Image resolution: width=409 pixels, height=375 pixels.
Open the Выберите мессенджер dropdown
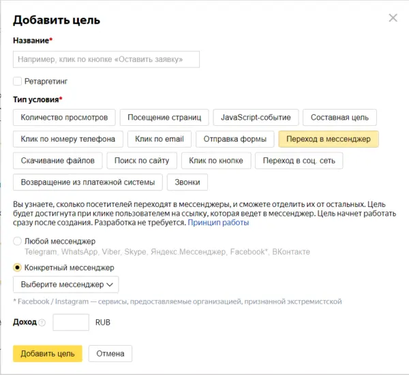(66, 284)
